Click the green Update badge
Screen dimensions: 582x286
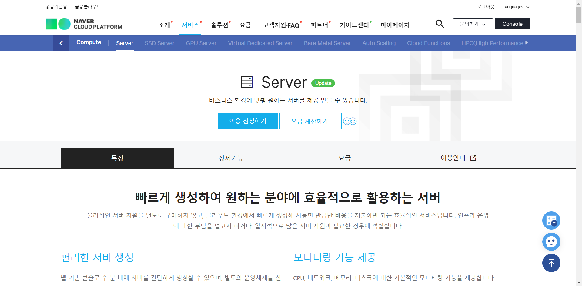point(323,83)
